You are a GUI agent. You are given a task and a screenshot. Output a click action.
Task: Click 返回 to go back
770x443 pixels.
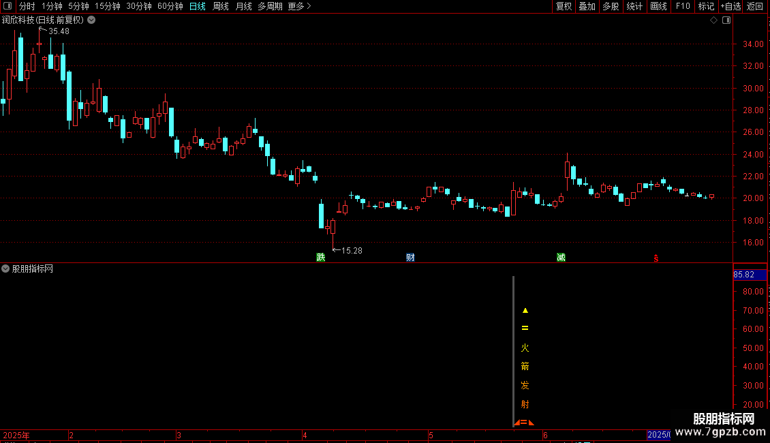755,6
